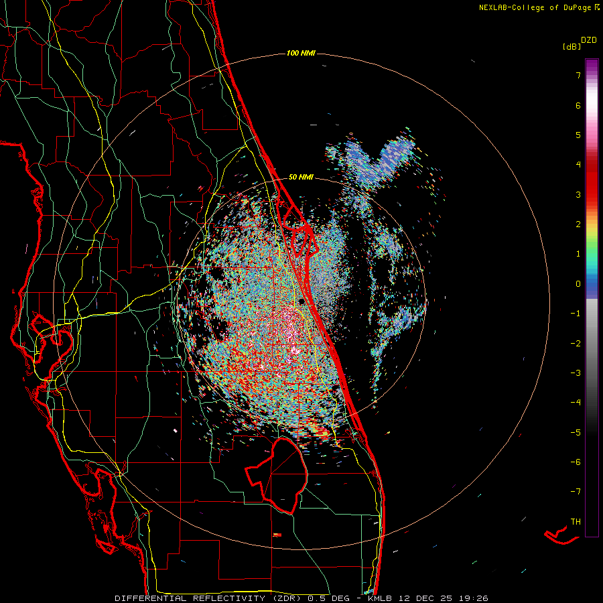Click the purple top segment of the color bar

click(x=592, y=66)
